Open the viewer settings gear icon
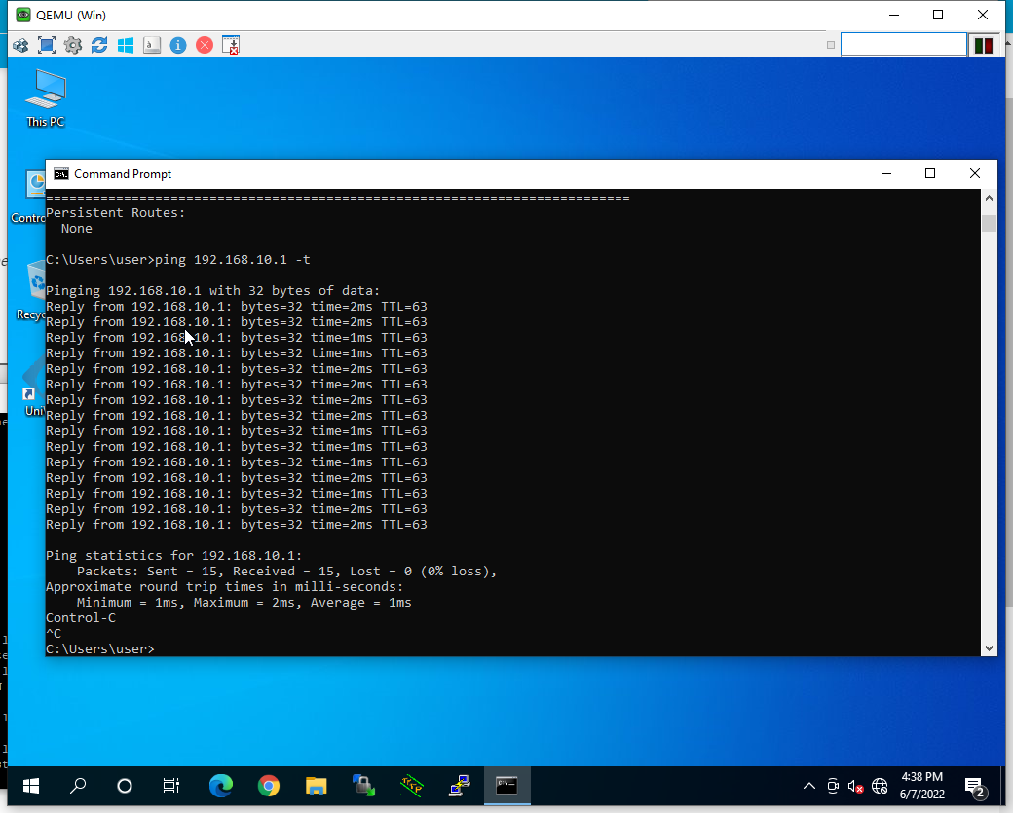Viewport: 1013px width, 813px height. coord(73,45)
